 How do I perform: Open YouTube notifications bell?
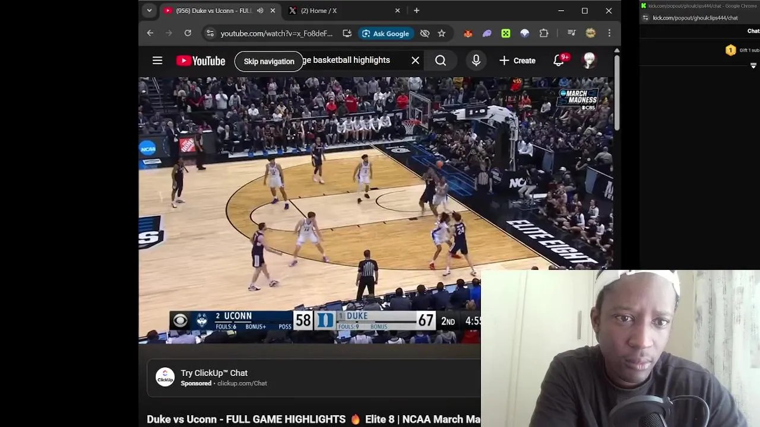559,60
